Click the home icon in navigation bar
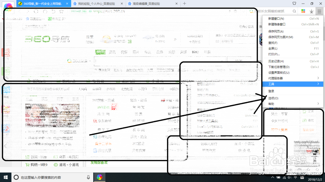The image size is (325, 182). tap(45, 11)
